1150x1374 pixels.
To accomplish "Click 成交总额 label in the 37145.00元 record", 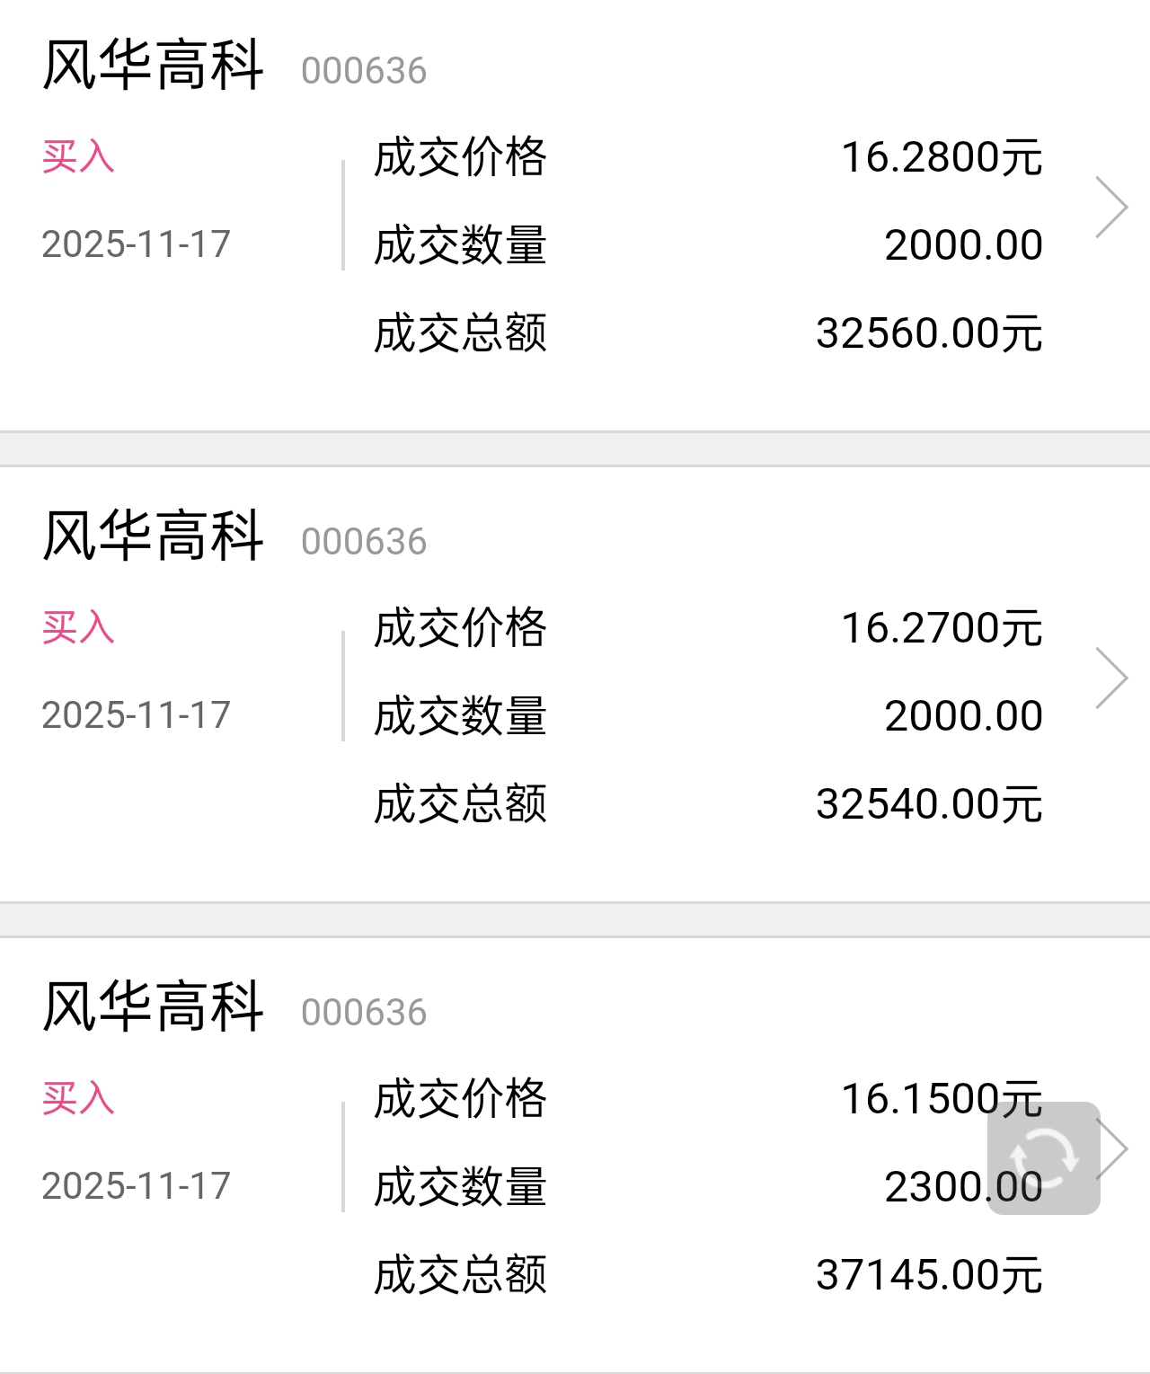I will pyautogui.click(x=461, y=1275).
